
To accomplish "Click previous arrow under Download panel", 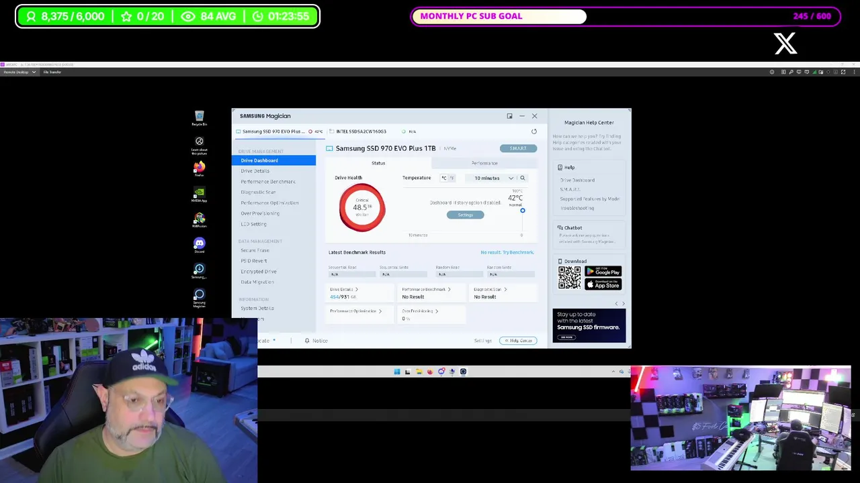I will pyautogui.click(x=616, y=304).
